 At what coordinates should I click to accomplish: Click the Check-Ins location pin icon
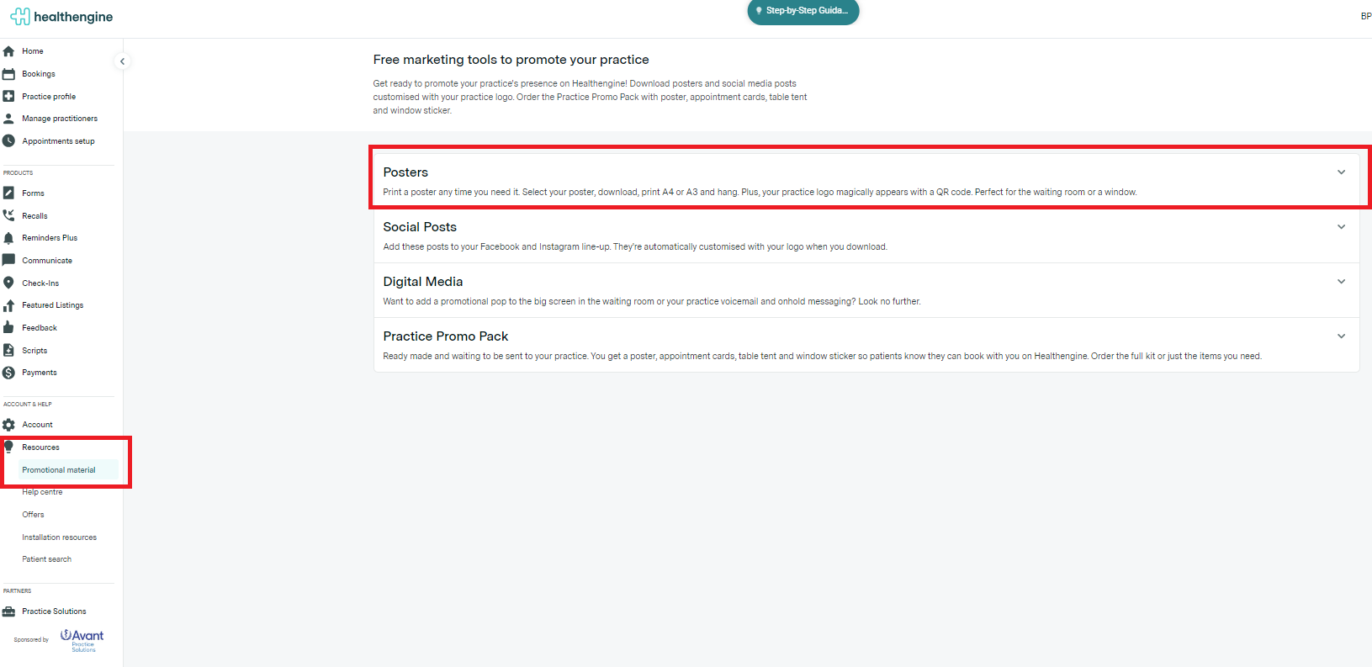9,283
